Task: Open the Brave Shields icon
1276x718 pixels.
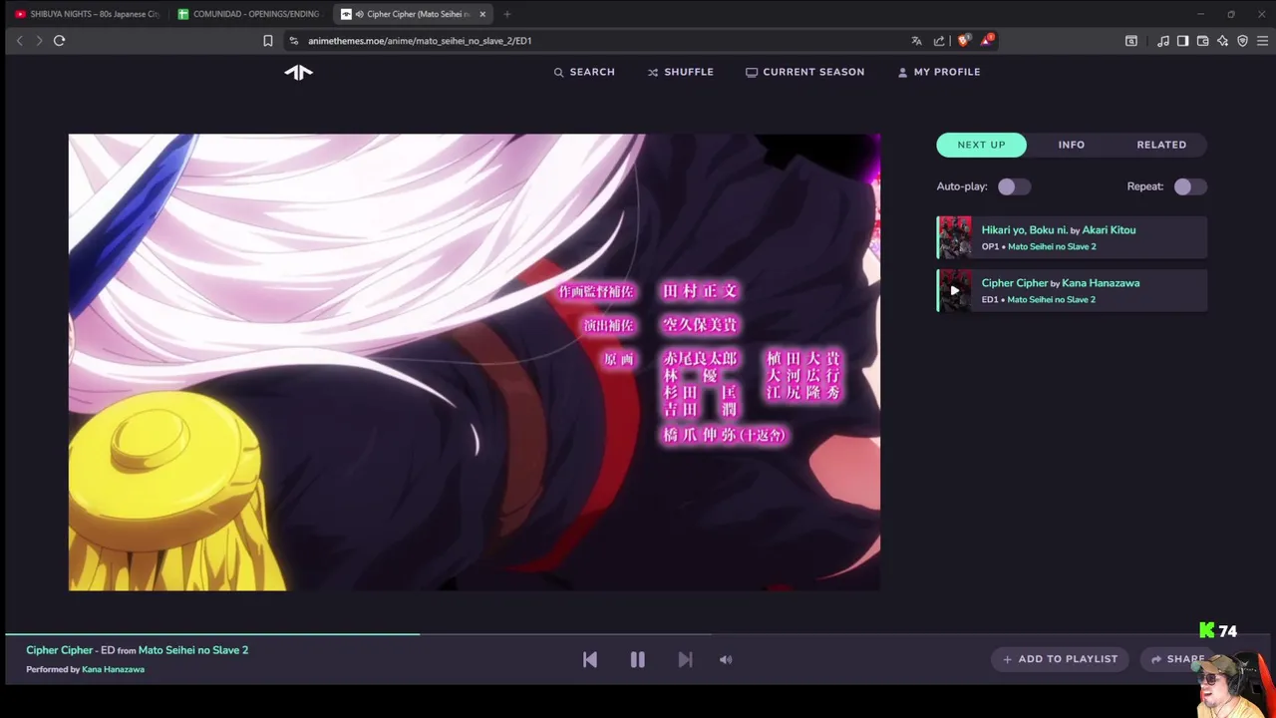Action: point(963,41)
